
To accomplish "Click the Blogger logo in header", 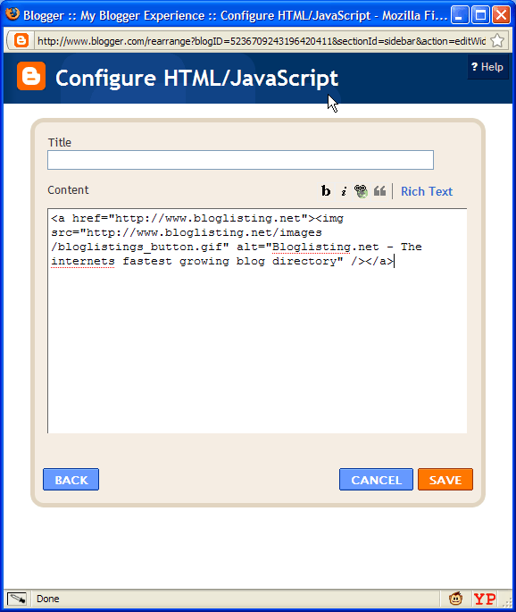I will click(31, 76).
